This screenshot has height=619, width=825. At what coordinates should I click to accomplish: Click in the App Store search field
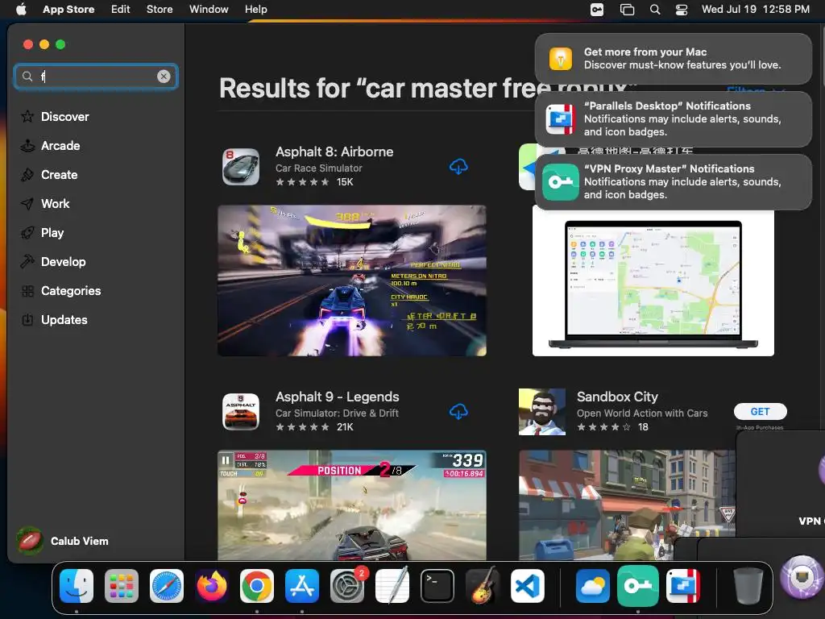coord(96,77)
